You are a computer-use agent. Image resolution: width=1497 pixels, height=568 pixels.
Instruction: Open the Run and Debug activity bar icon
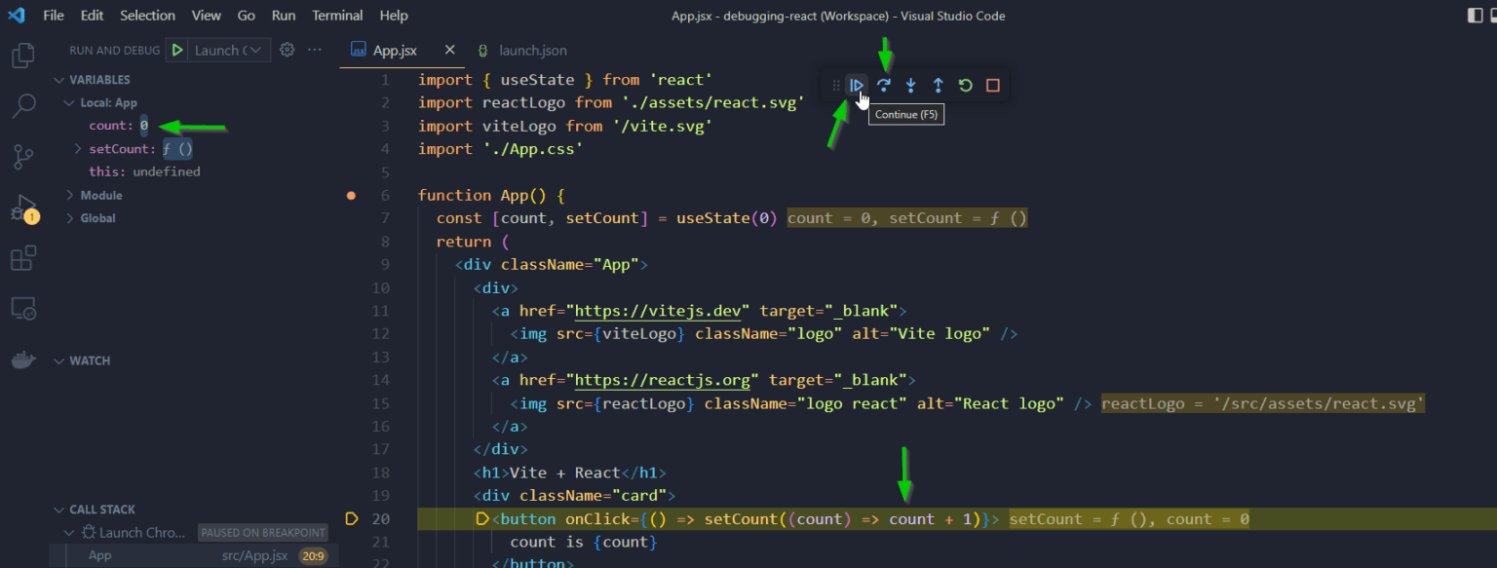[x=21, y=207]
